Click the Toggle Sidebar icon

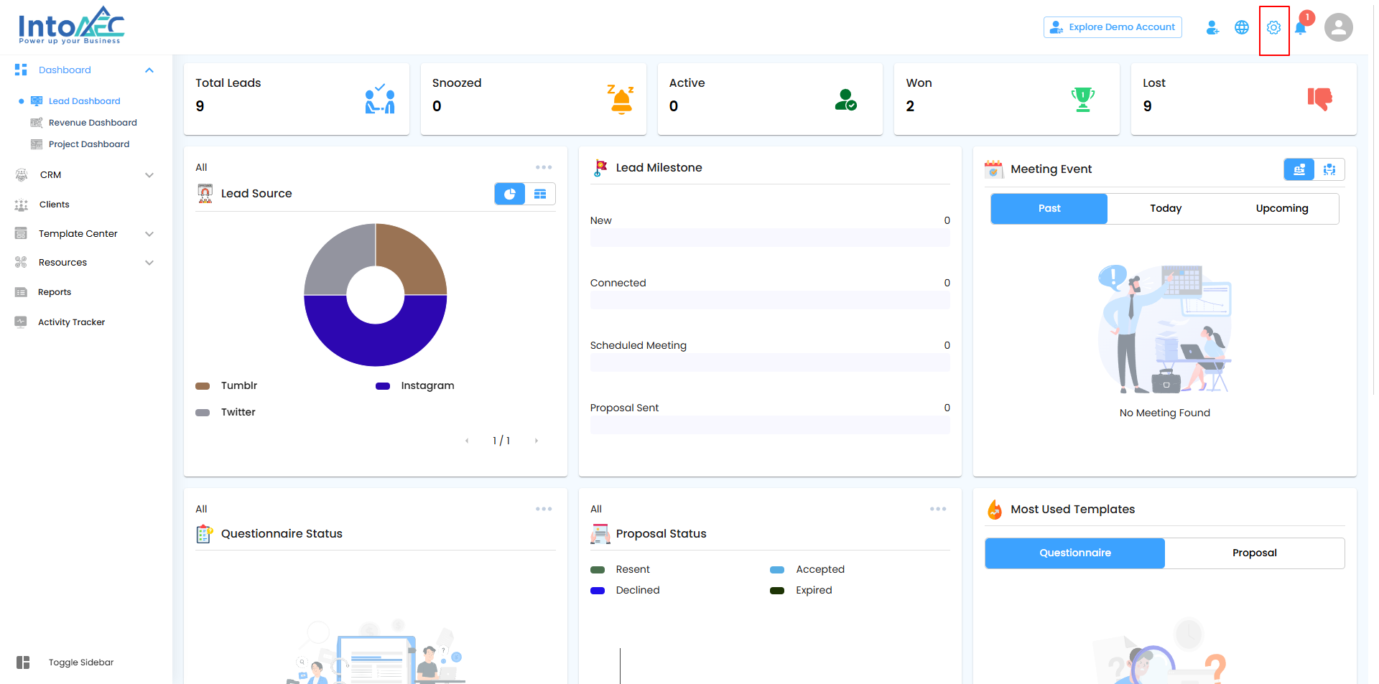[23, 662]
